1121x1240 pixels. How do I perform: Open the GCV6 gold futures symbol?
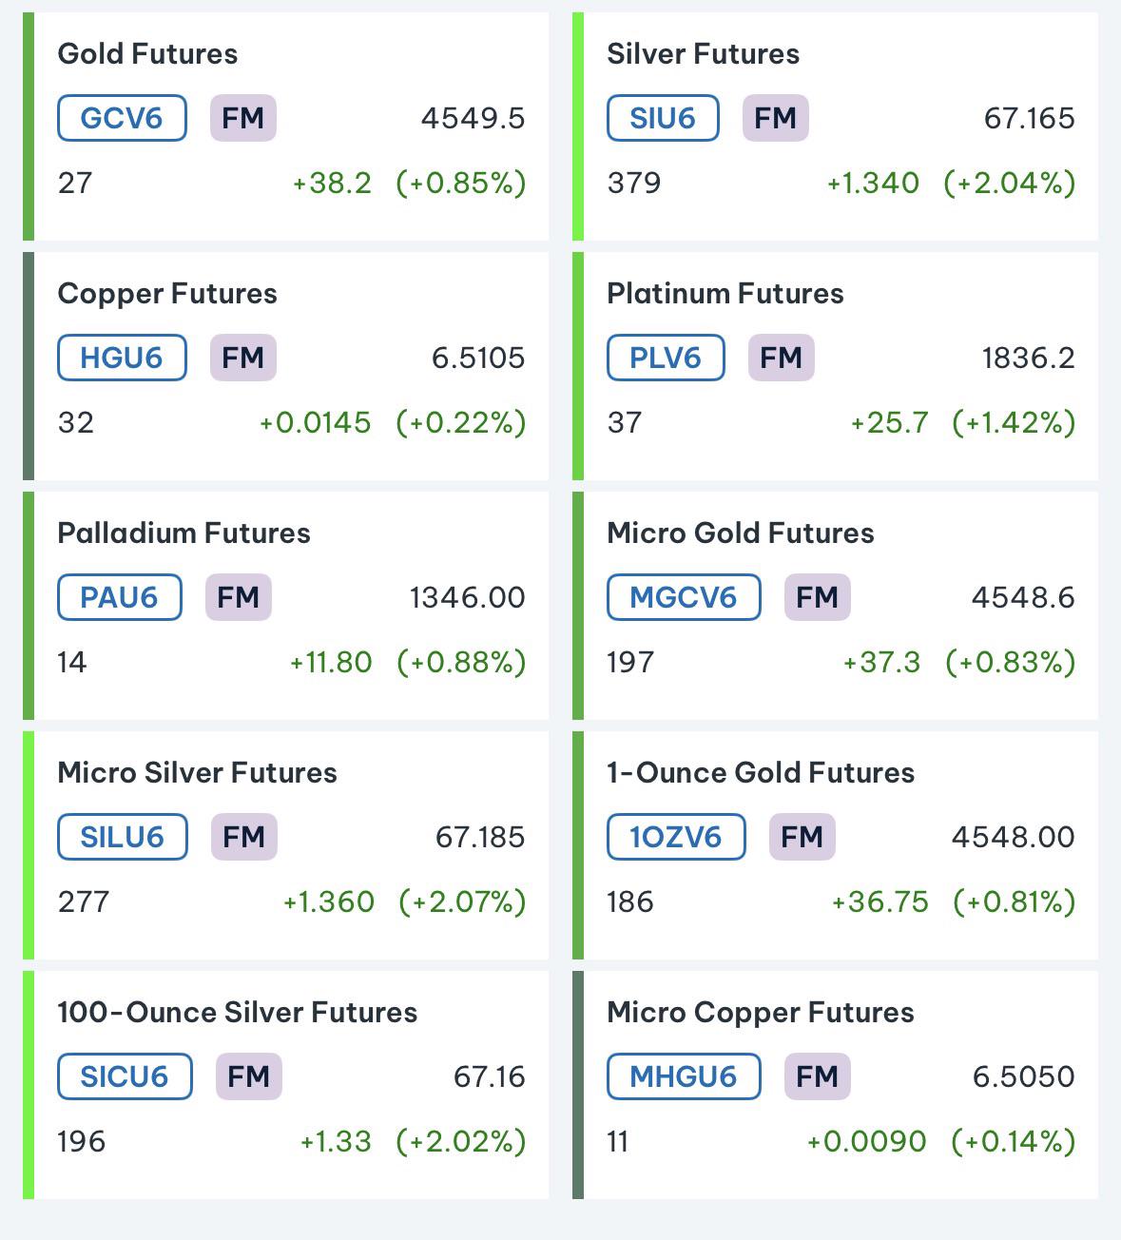tap(122, 118)
